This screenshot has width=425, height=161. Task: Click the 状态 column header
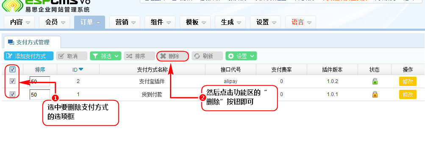374,70
